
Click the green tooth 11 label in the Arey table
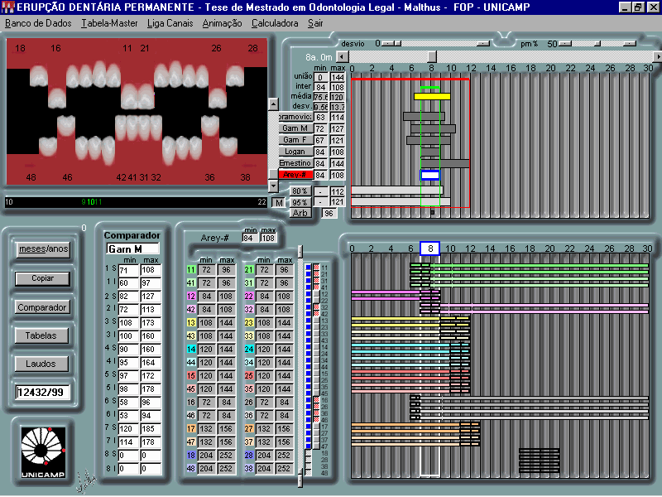pos(191,270)
